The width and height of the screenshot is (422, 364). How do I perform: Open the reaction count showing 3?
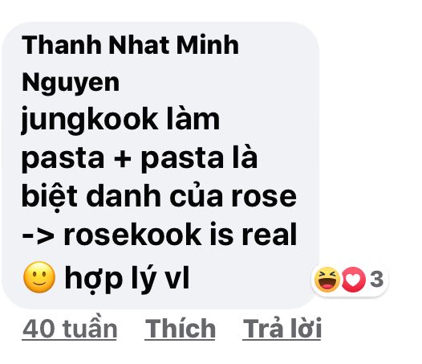[377, 280]
